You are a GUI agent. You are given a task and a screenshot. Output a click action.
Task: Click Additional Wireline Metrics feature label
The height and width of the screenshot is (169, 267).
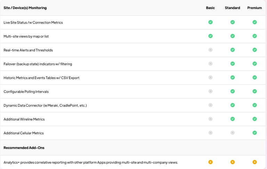(24, 119)
